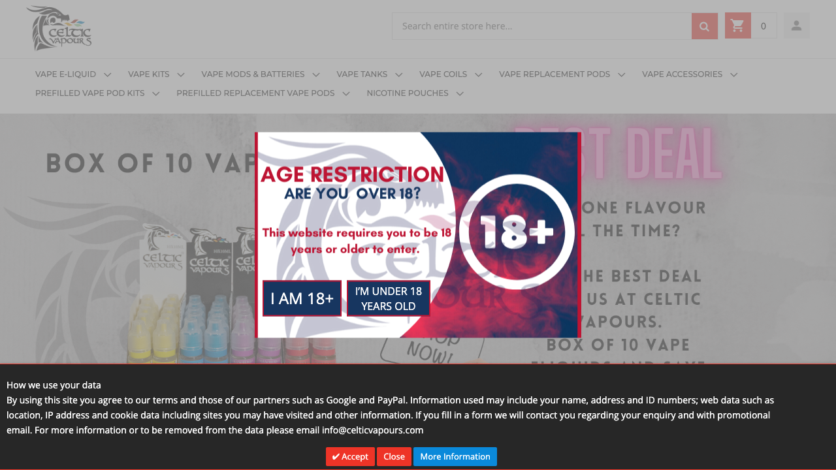Click the Celtic Vapours dragon logo
Screen dimensions: 836x470
tap(59, 29)
